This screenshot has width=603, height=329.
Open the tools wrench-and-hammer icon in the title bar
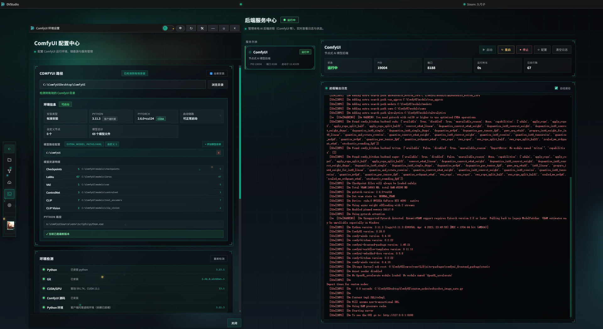pos(202,28)
